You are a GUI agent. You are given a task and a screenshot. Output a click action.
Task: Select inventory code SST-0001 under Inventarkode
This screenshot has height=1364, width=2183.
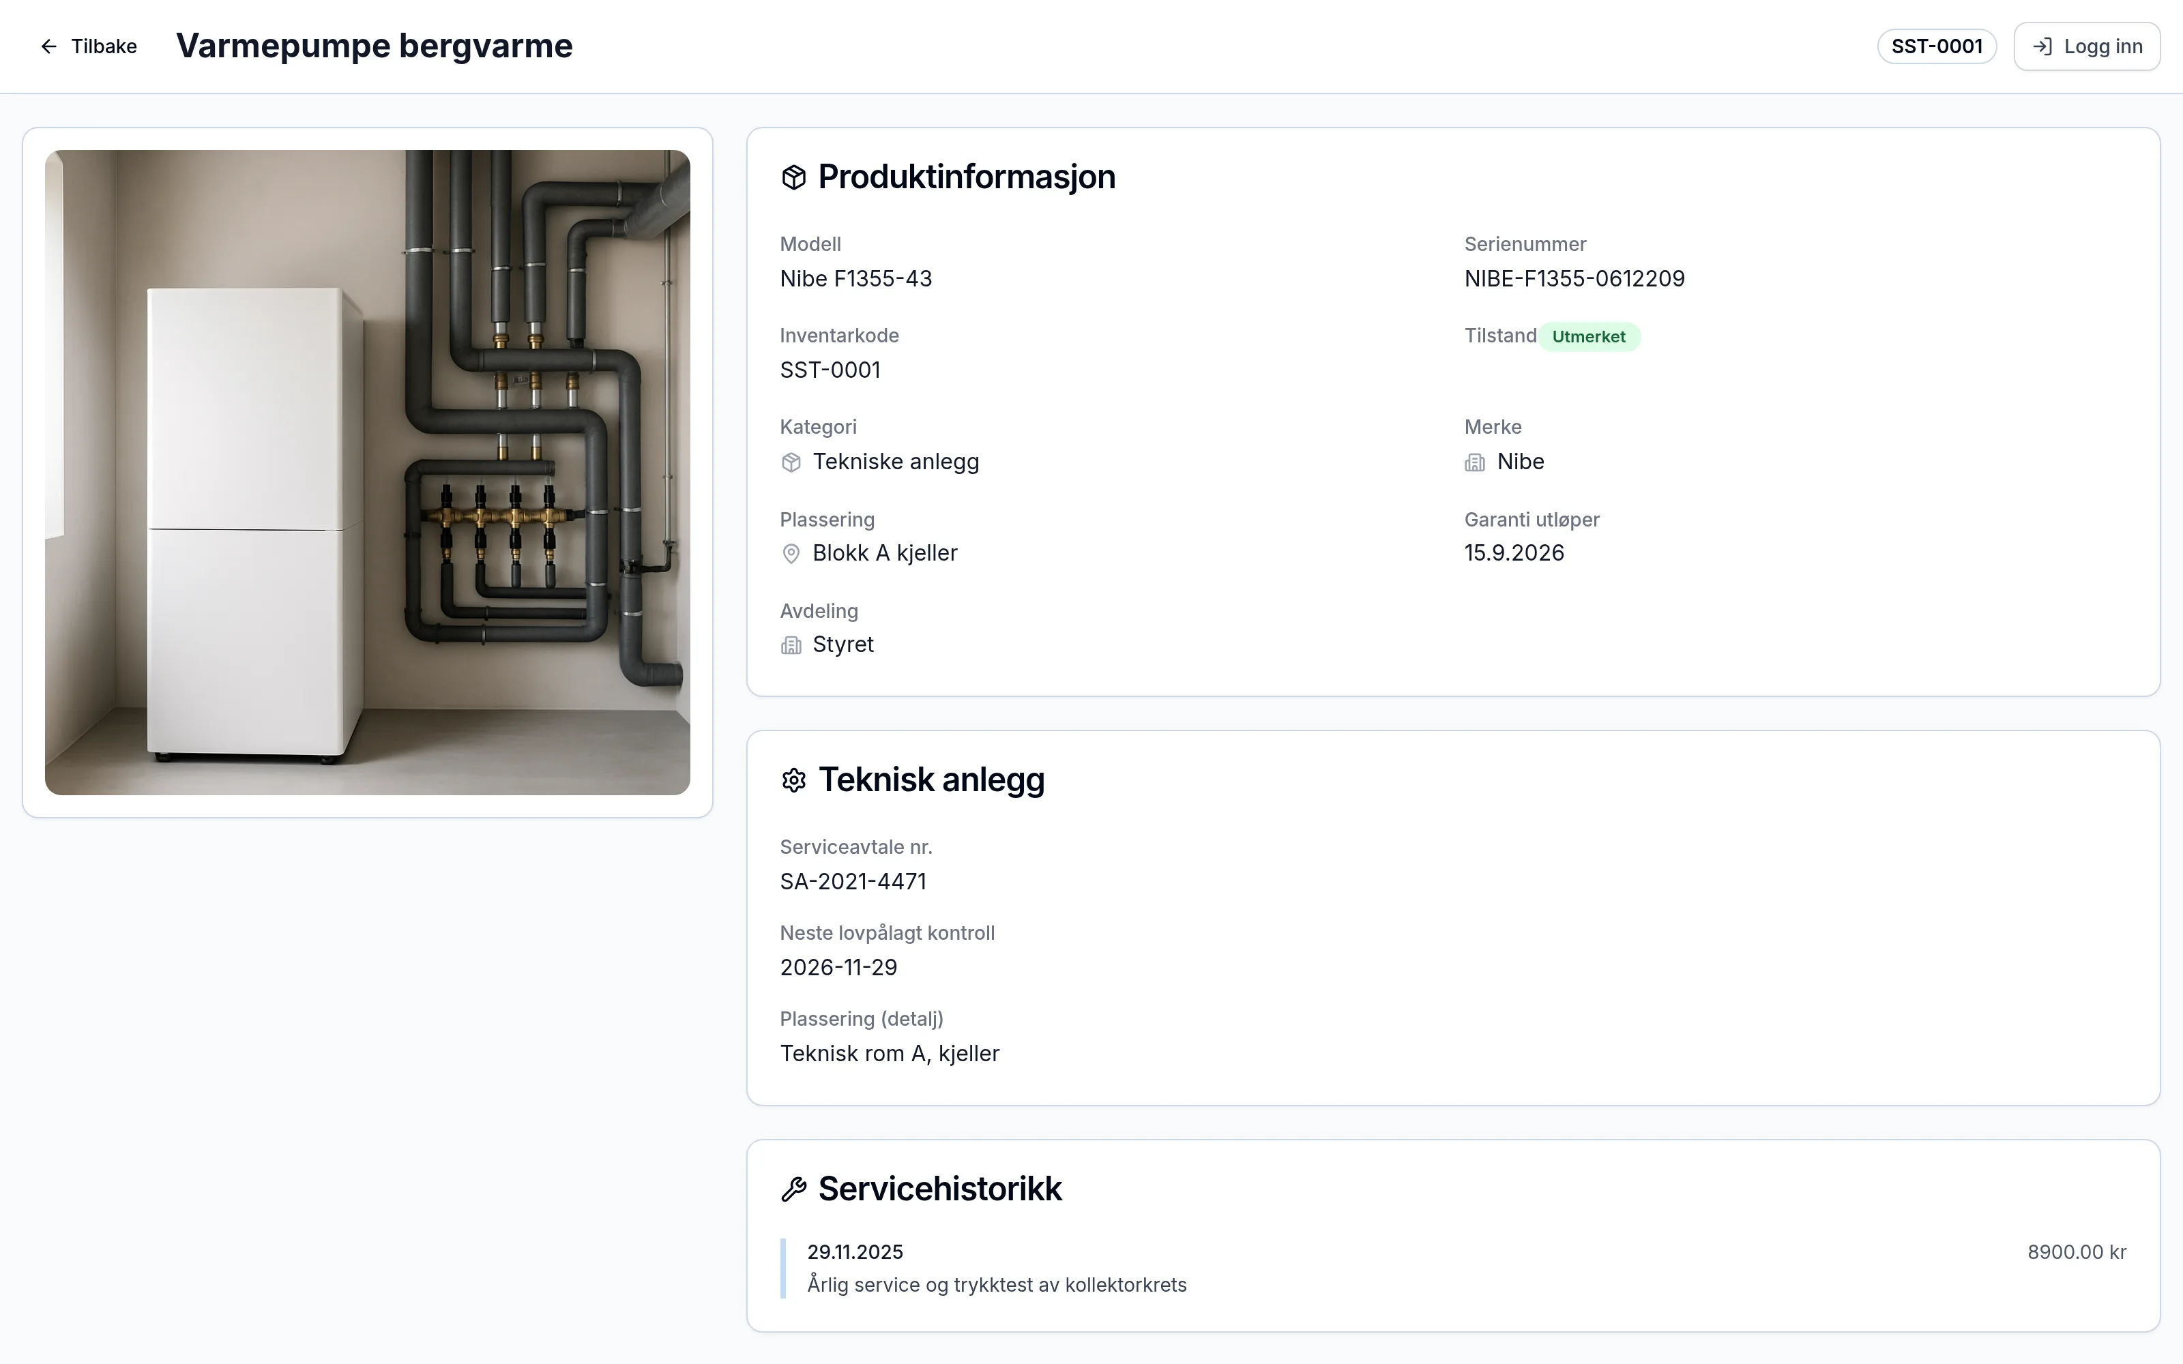point(830,370)
